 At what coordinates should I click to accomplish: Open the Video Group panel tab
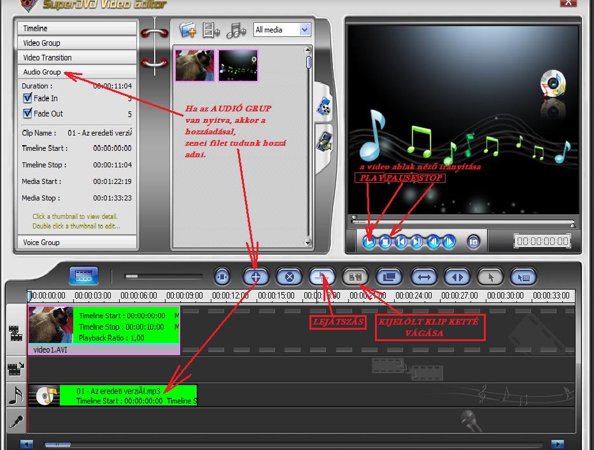77,43
